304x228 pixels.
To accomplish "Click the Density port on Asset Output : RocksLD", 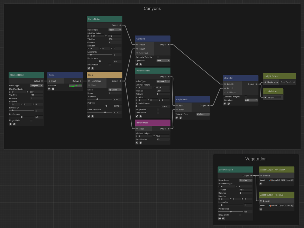I will (261, 201).
